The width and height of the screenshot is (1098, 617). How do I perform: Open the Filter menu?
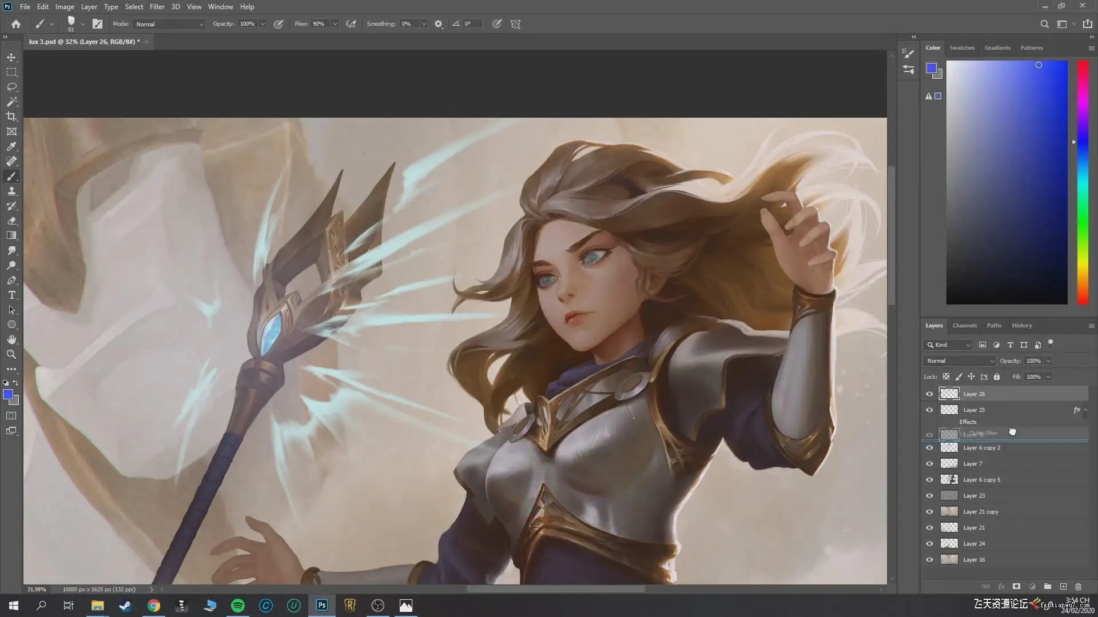point(157,7)
